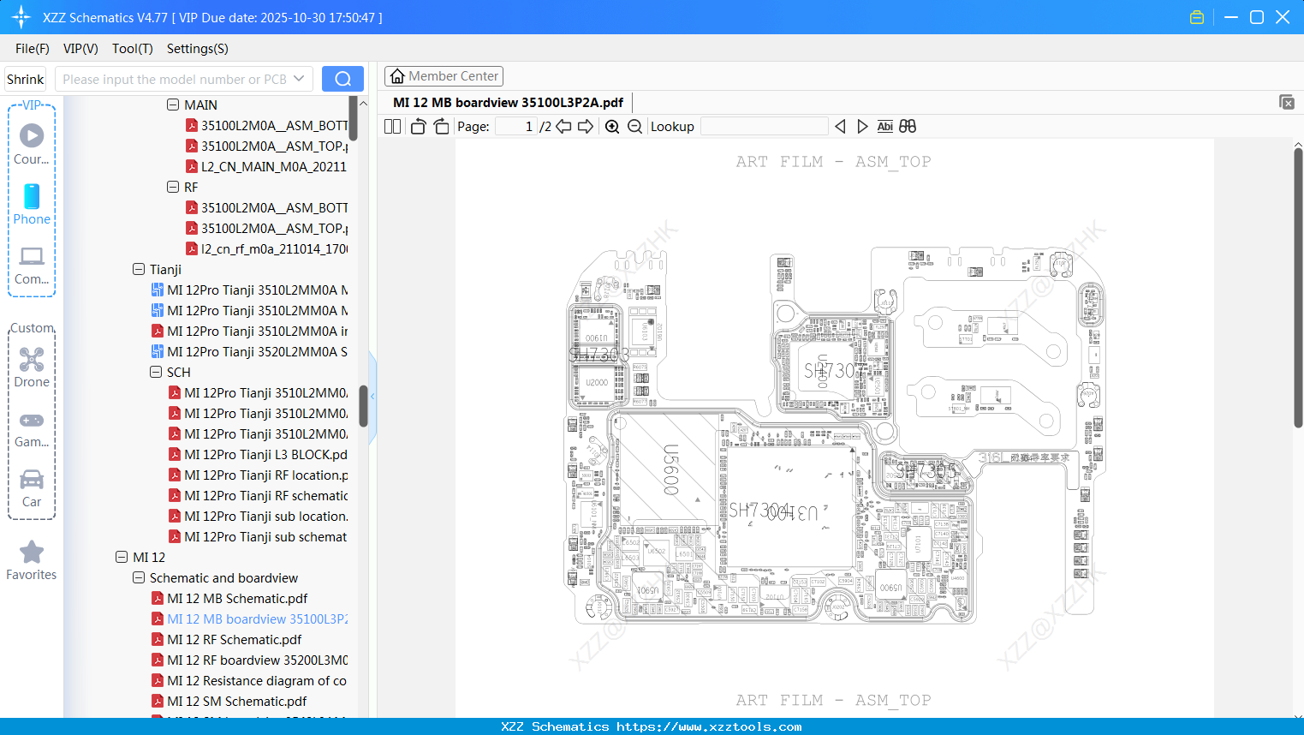Viewport: 1304px width, 735px height.
Task: Click the Member Center button
Action: pyautogui.click(x=444, y=75)
